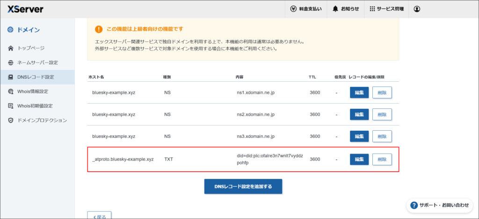
Task: Click the orange warning exclamation icon
Action: click(x=99, y=29)
